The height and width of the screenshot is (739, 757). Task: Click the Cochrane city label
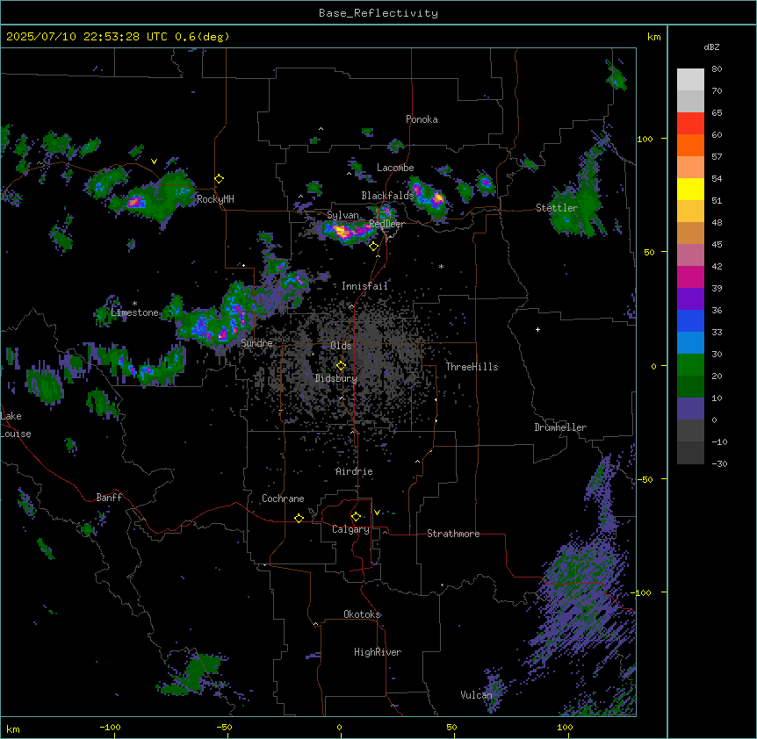click(283, 499)
